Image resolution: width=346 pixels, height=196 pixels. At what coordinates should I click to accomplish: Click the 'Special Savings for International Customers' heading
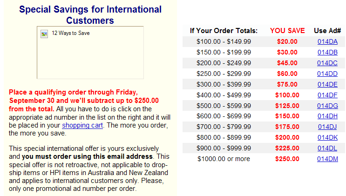pos(90,15)
